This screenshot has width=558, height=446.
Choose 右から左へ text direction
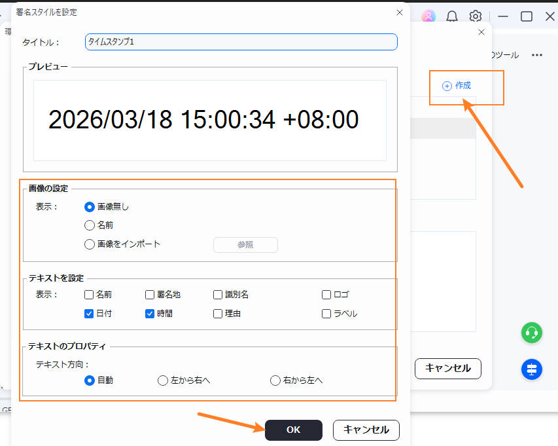click(275, 381)
